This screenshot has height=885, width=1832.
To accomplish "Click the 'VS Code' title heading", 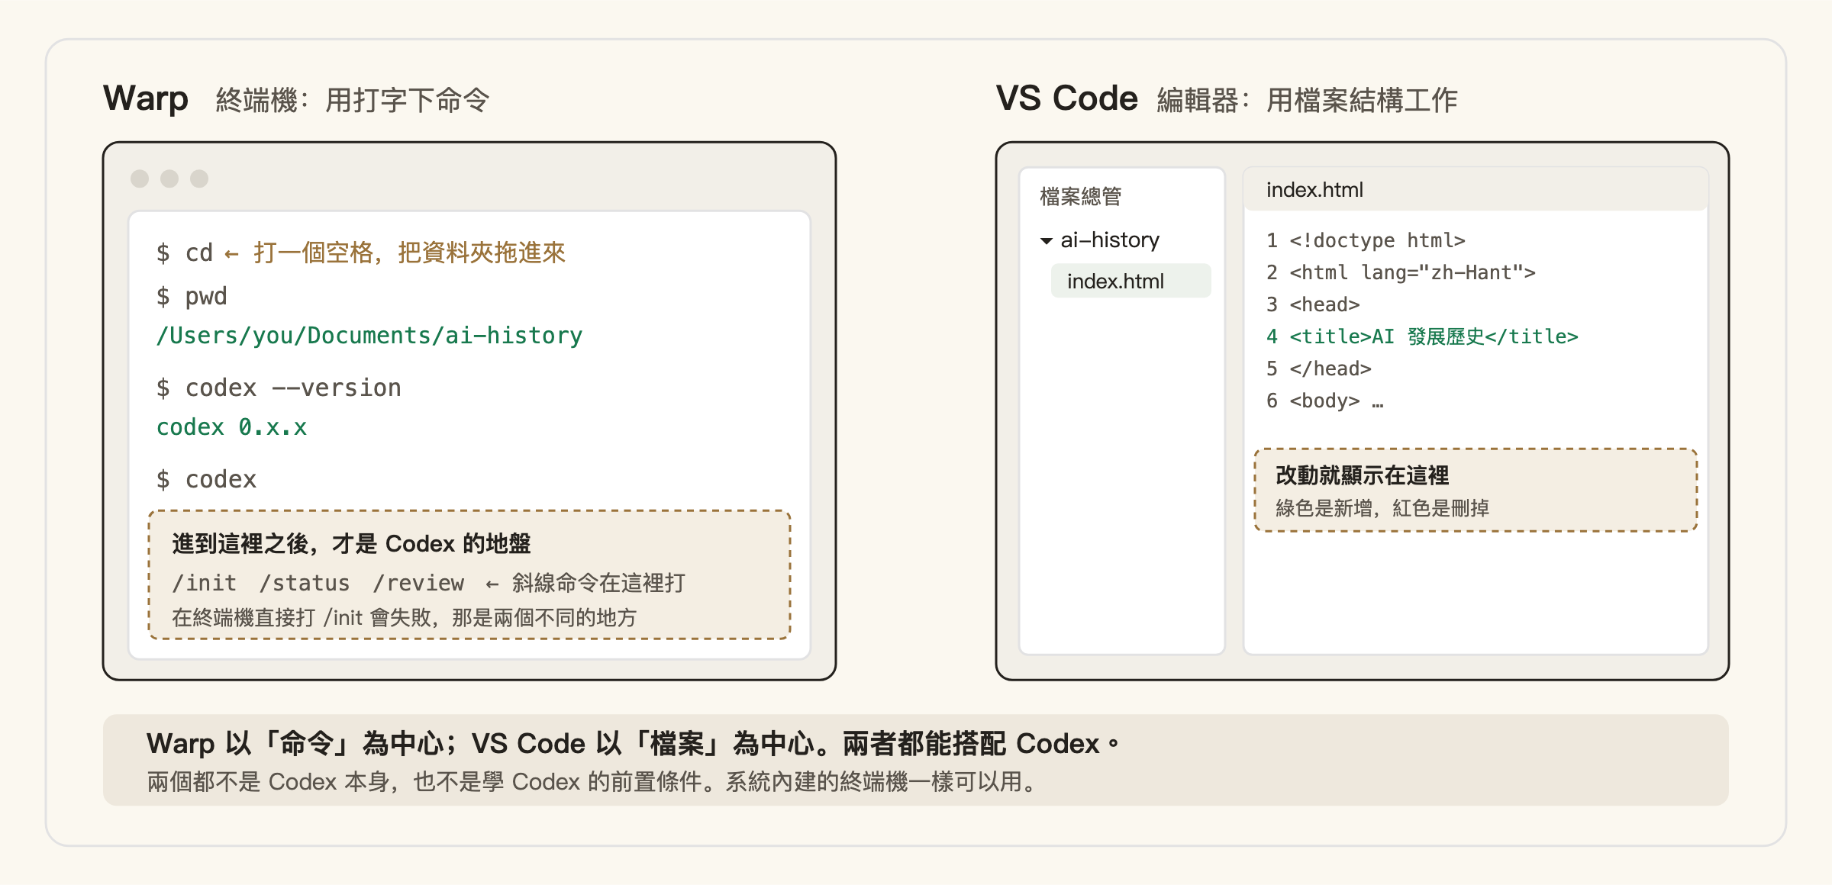I will pos(1067,98).
